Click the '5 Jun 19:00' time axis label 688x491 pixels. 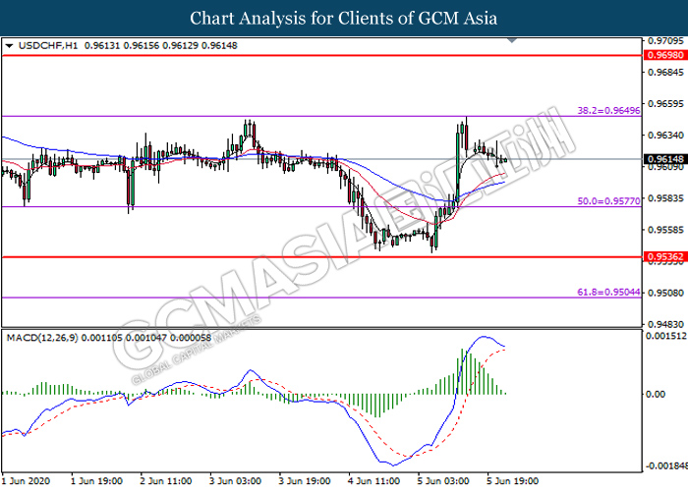(x=512, y=481)
